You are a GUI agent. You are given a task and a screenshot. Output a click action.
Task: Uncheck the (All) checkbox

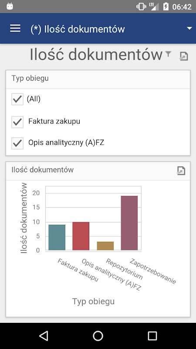[17, 99]
